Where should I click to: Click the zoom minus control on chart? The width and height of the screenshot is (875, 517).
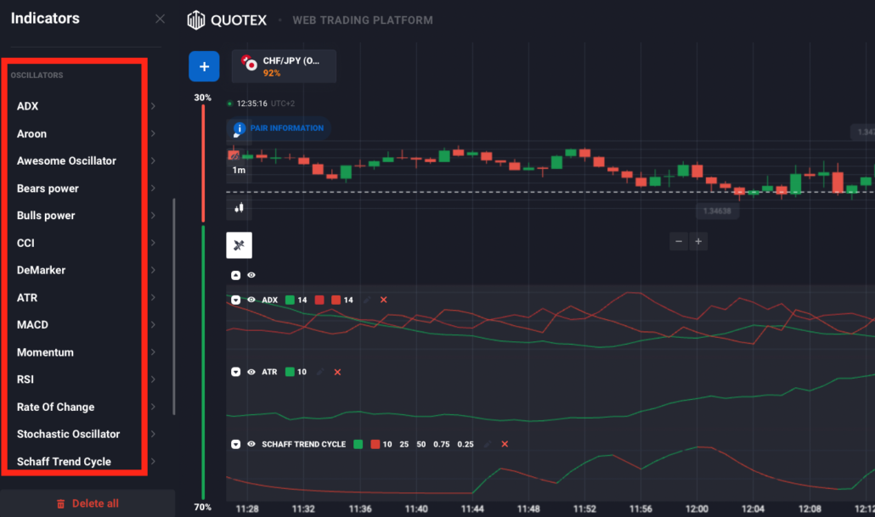click(678, 241)
